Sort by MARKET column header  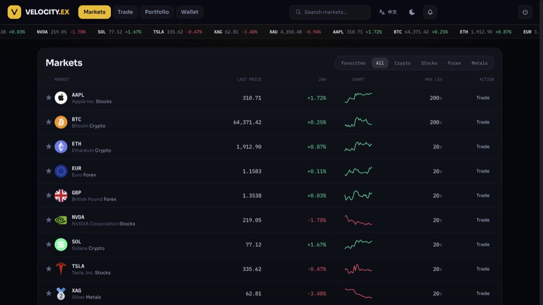click(x=62, y=80)
